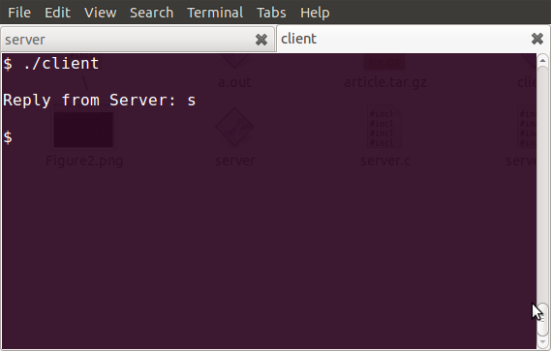Viewport: 551px width, 351px height.
Task: Click the './client' command text
Action: click(61, 64)
